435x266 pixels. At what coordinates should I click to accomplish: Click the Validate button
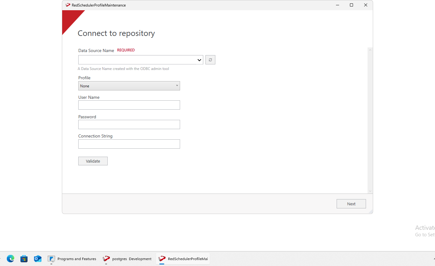click(x=93, y=161)
